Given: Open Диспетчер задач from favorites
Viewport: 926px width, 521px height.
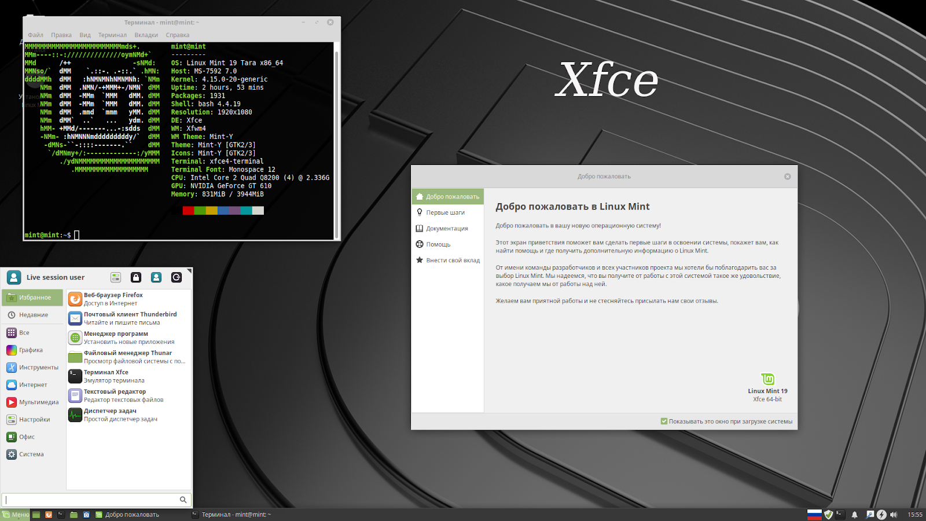Looking at the screenshot, I should click(x=129, y=414).
